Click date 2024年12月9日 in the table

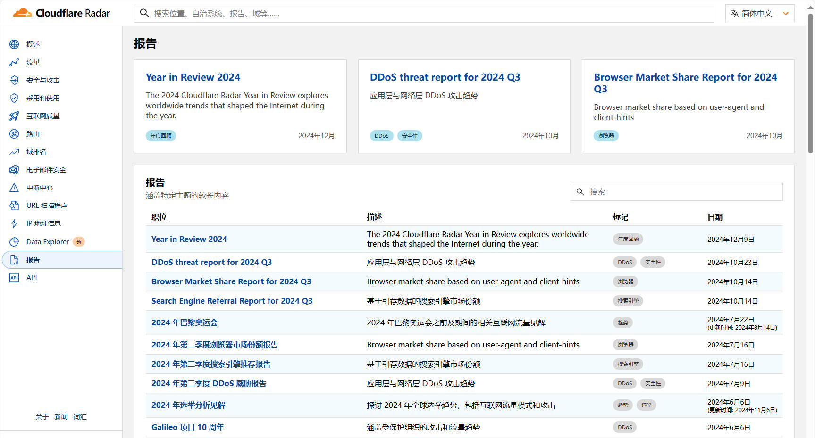(731, 240)
